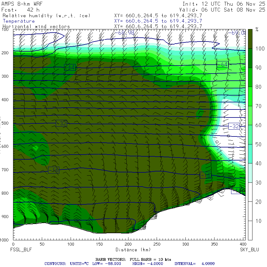Image resolution: width=267 pixels, height=267 pixels.
Task: Click the 'Valid: 06 UTC Sat 08 Nov 25' line
Action: (x=222, y=10)
